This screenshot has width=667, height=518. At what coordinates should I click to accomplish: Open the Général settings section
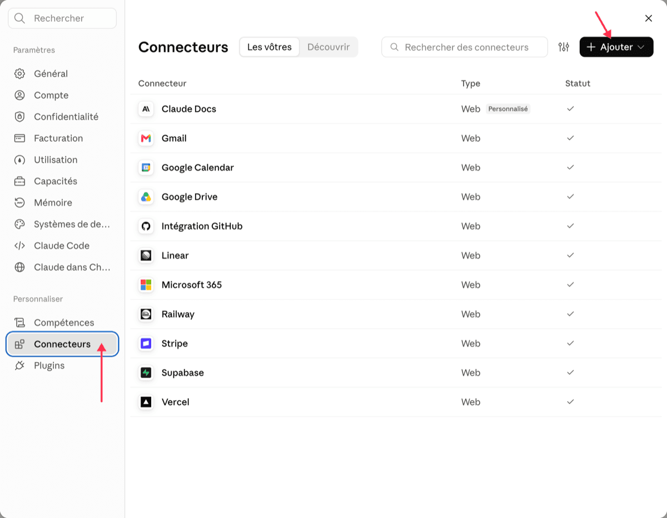coord(62,73)
